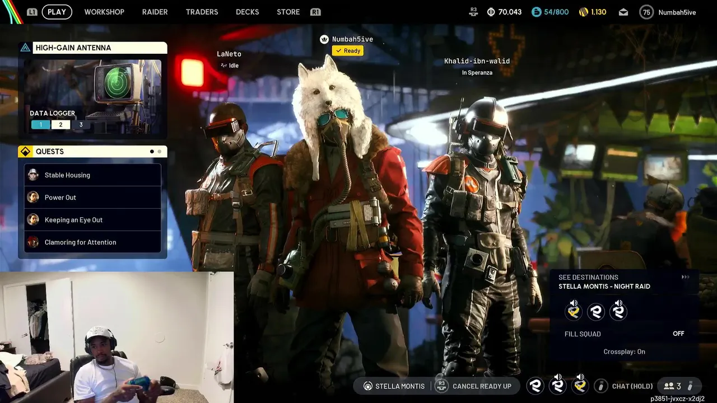Click the microphone icon left of CHAT (HOLD)
717x403 pixels.
click(x=601, y=386)
